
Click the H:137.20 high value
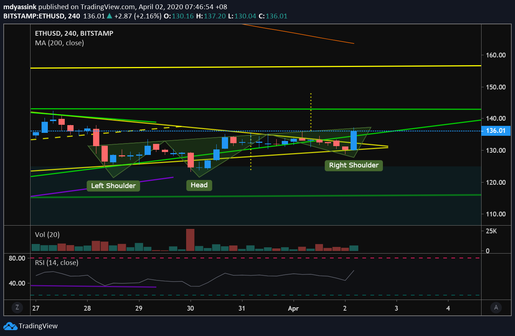[x=211, y=16]
